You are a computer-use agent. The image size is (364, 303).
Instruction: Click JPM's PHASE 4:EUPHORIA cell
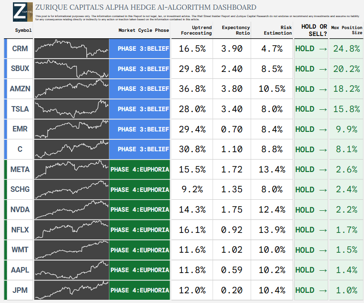click(140, 290)
